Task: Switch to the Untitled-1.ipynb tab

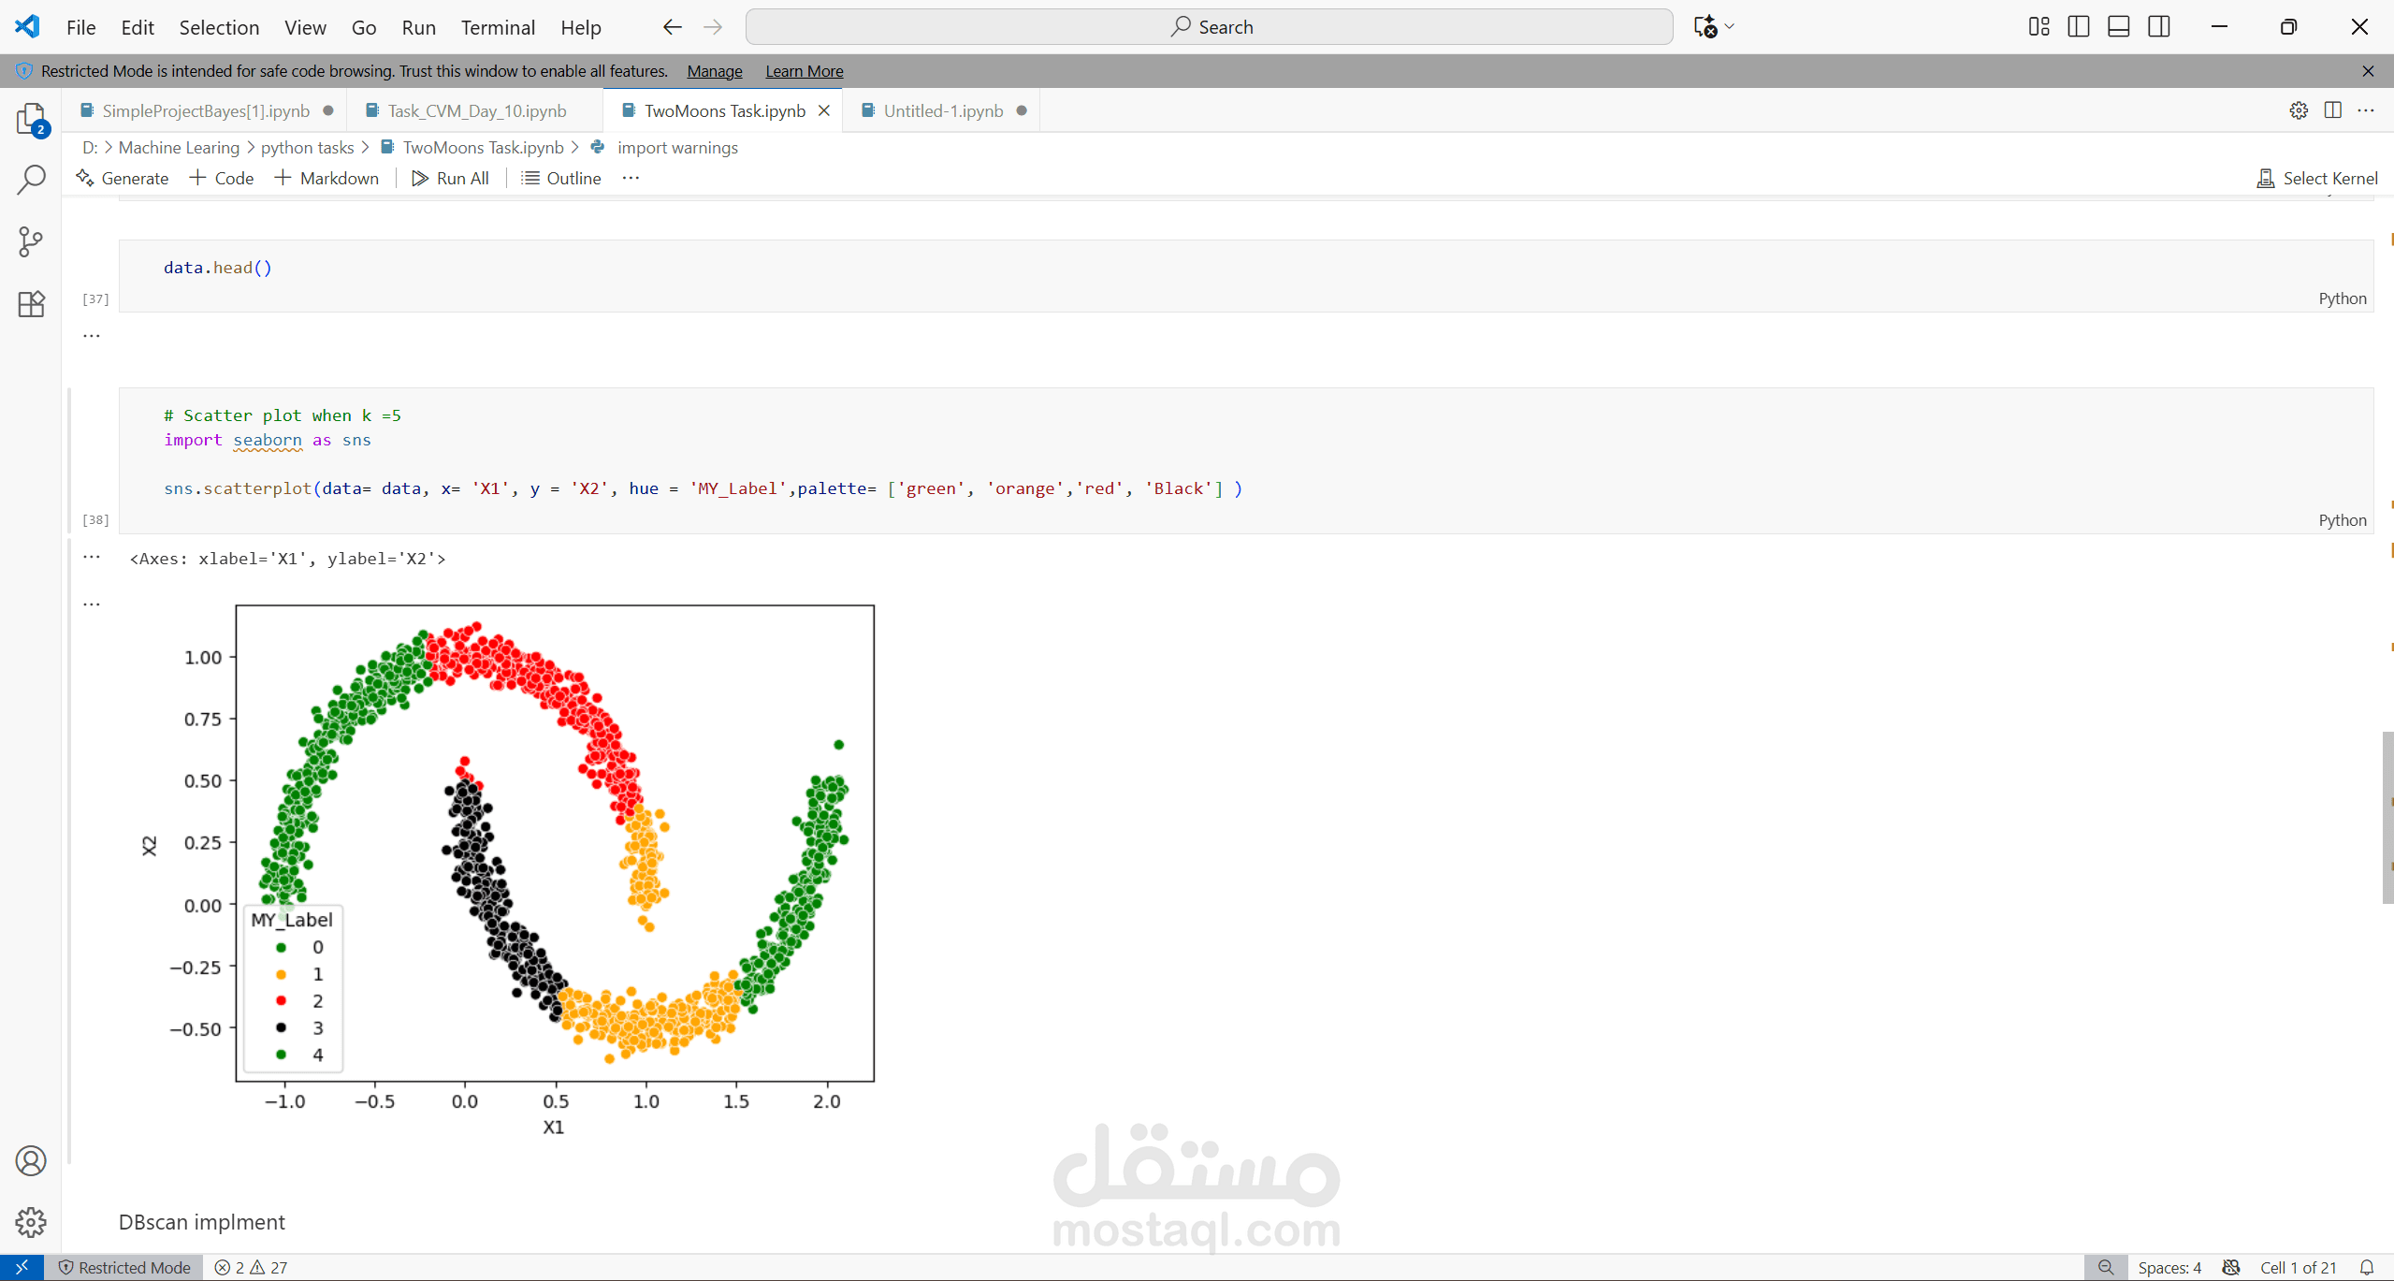Action: pyautogui.click(x=942, y=110)
